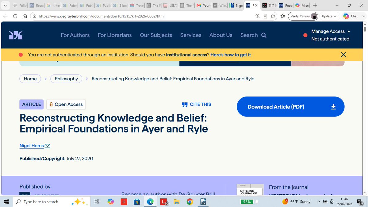
Task: Switch to the X (14) tab
Action: pos(269,6)
